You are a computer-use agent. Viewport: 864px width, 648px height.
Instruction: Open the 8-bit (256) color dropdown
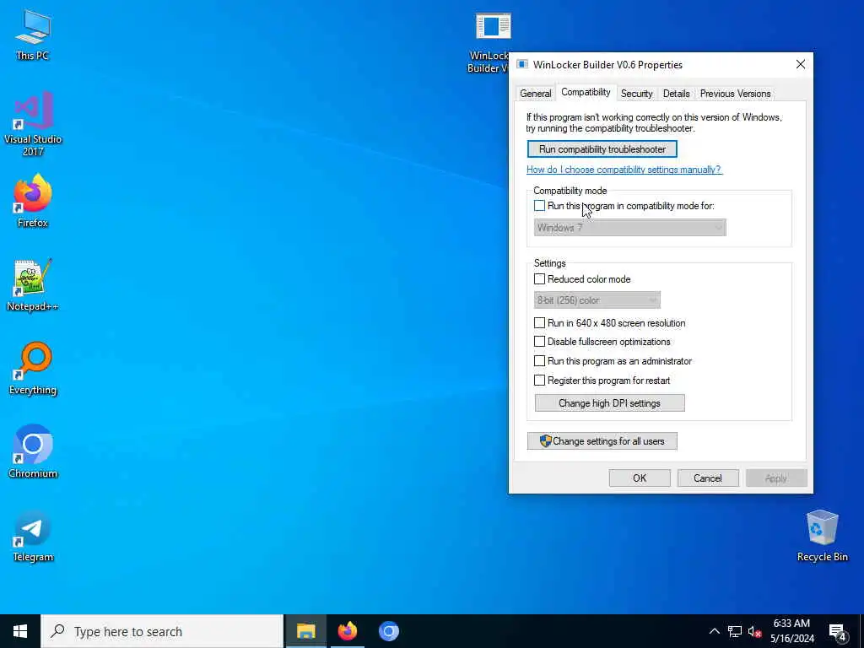pyautogui.click(x=597, y=300)
